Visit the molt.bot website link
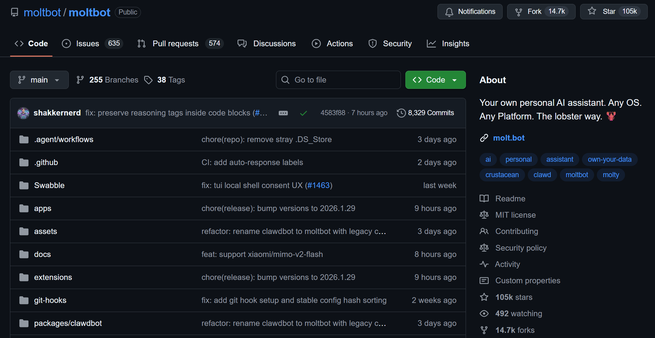655x338 pixels. coord(509,138)
